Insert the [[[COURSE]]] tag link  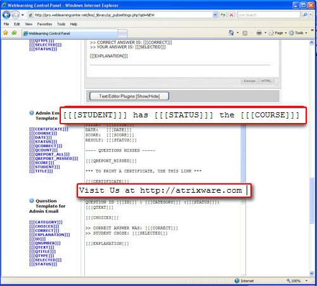(43, 133)
